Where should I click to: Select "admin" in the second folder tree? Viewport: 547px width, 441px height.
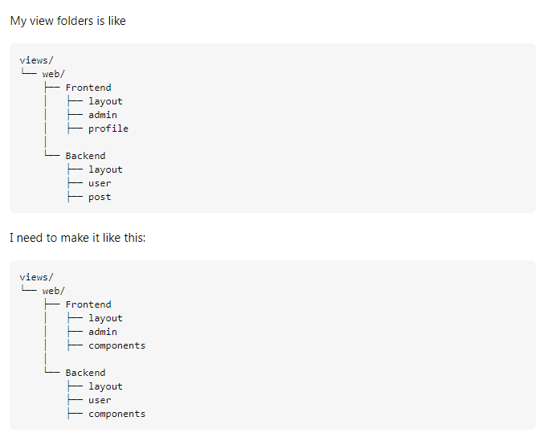click(x=103, y=332)
